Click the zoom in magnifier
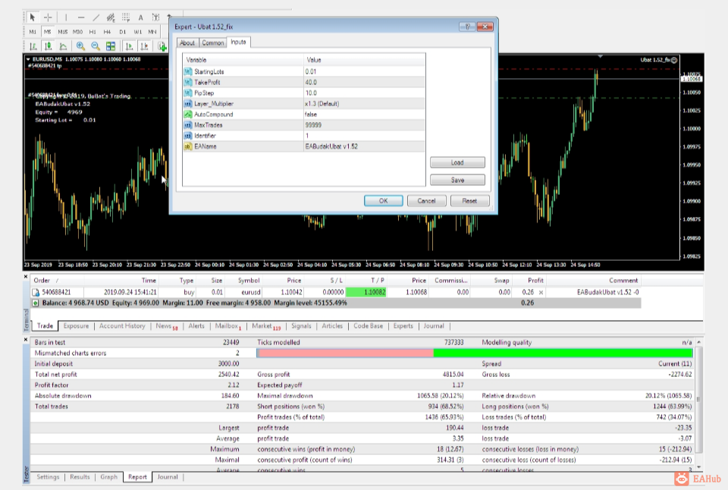Screen dimensions: 728x490 tap(80, 46)
